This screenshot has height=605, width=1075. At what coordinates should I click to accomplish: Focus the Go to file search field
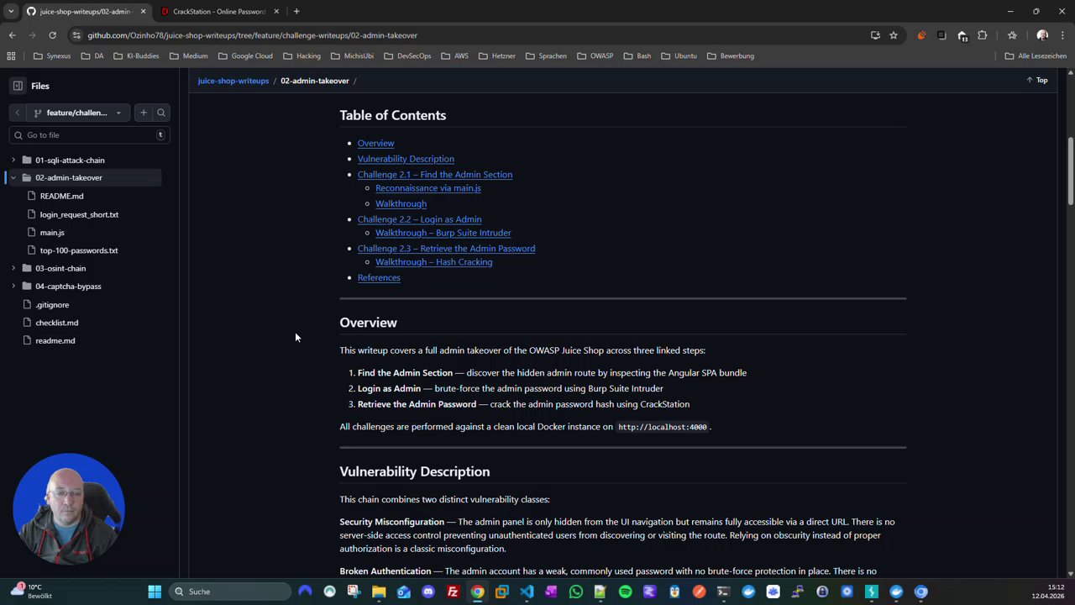click(89, 135)
